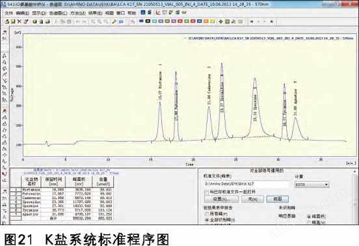Select the teal signal color swatch
The width and height of the screenshot is (359, 246).
(154, 21)
